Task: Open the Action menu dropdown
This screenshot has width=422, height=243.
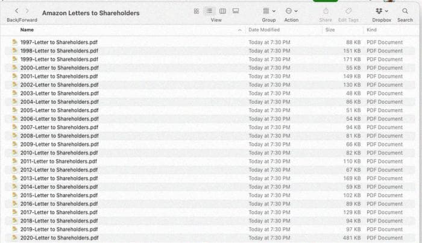Action: point(291,11)
